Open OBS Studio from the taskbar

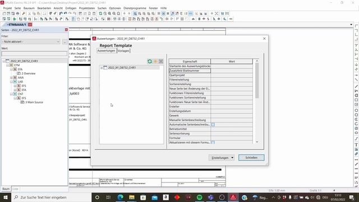click(222, 197)
